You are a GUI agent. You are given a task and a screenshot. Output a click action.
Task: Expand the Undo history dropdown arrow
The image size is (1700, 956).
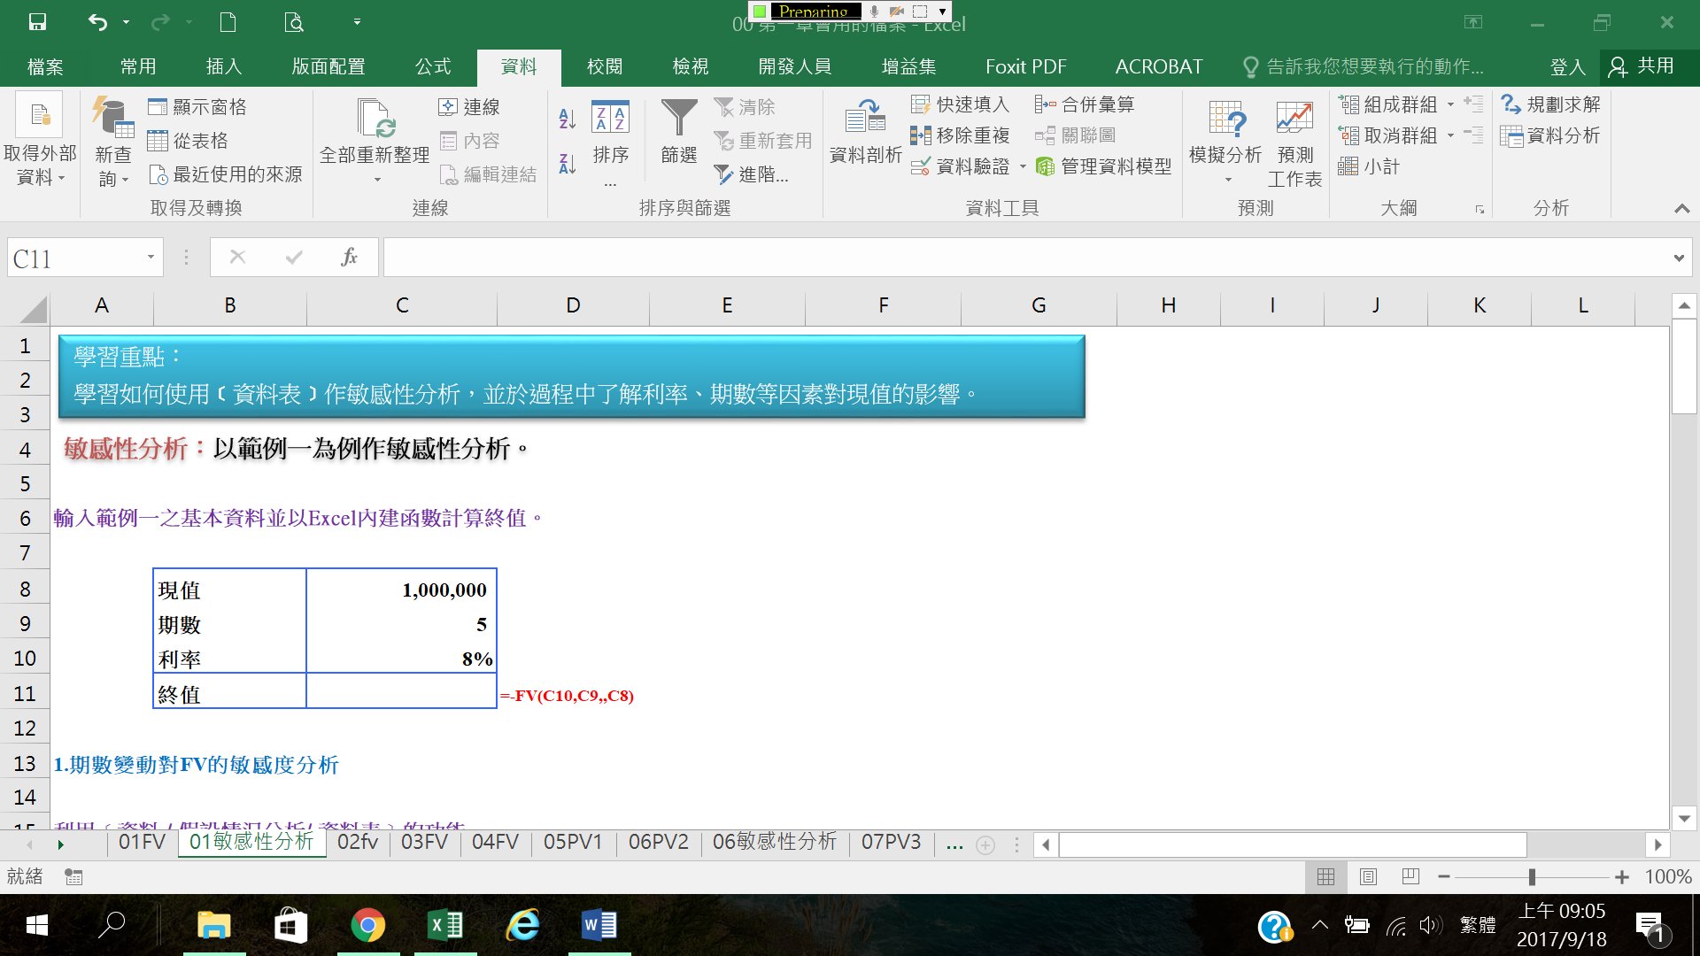tap(126, 22)
